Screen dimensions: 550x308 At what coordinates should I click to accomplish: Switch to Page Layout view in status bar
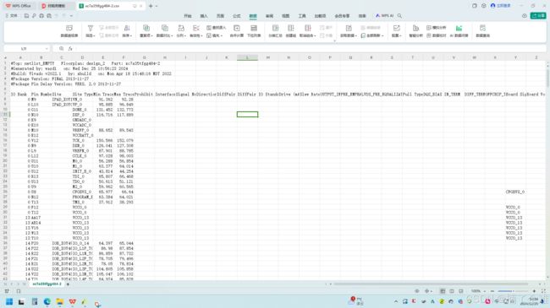tap(452, 291)
